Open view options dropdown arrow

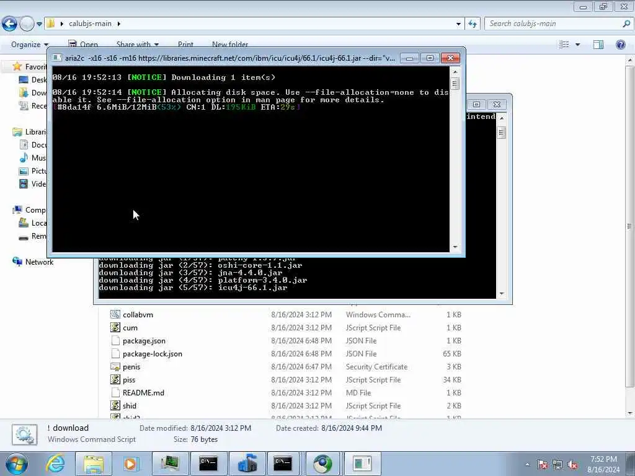point(577,45)
